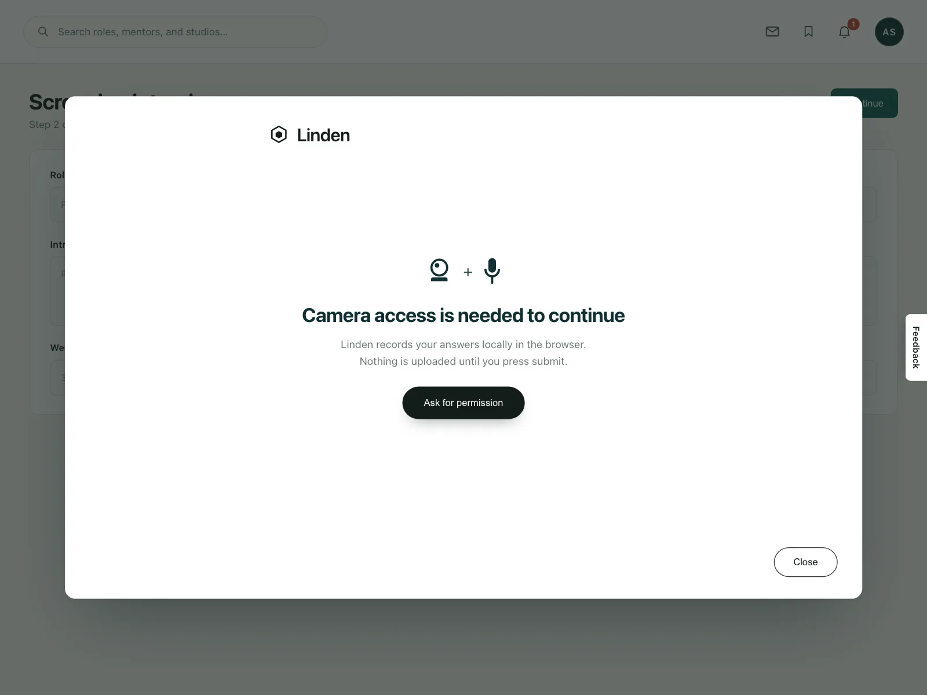Image resolution: width=927 pixels, height=695 pixels.
Task: Focus the search roles, mentors, and studios field
Action: click(175, 32)
